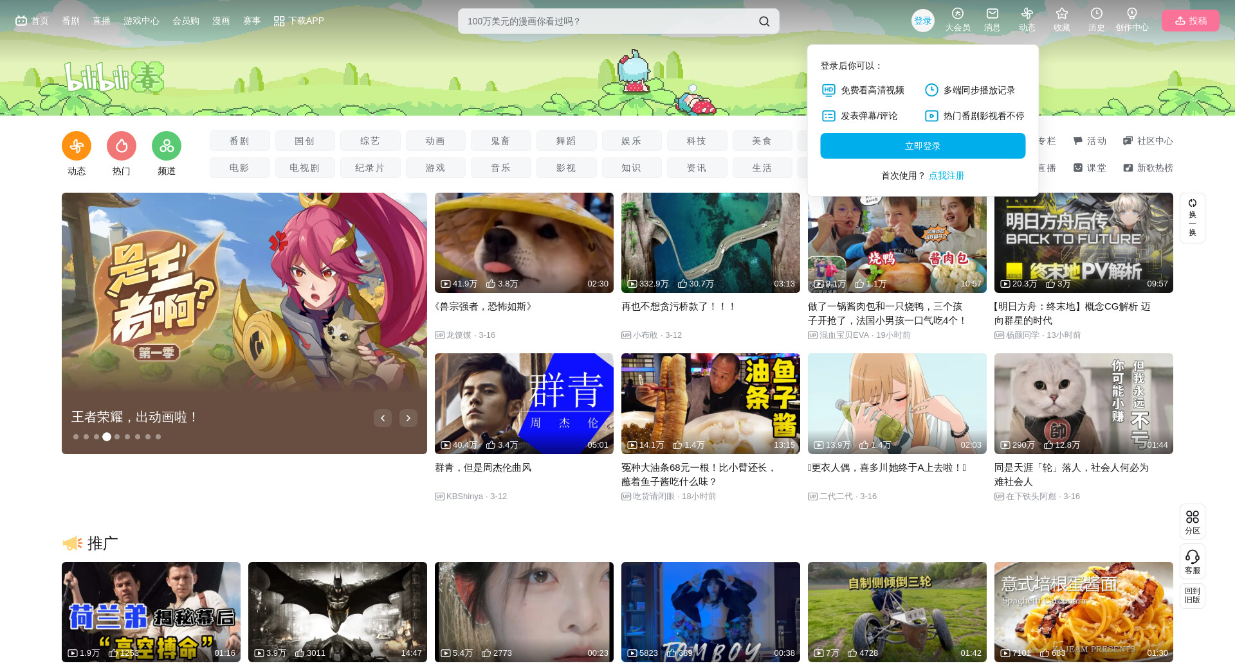Screen dimensions: 1235x668
Task: Click the green 频道 circle icon
Action: click(167, 146)
